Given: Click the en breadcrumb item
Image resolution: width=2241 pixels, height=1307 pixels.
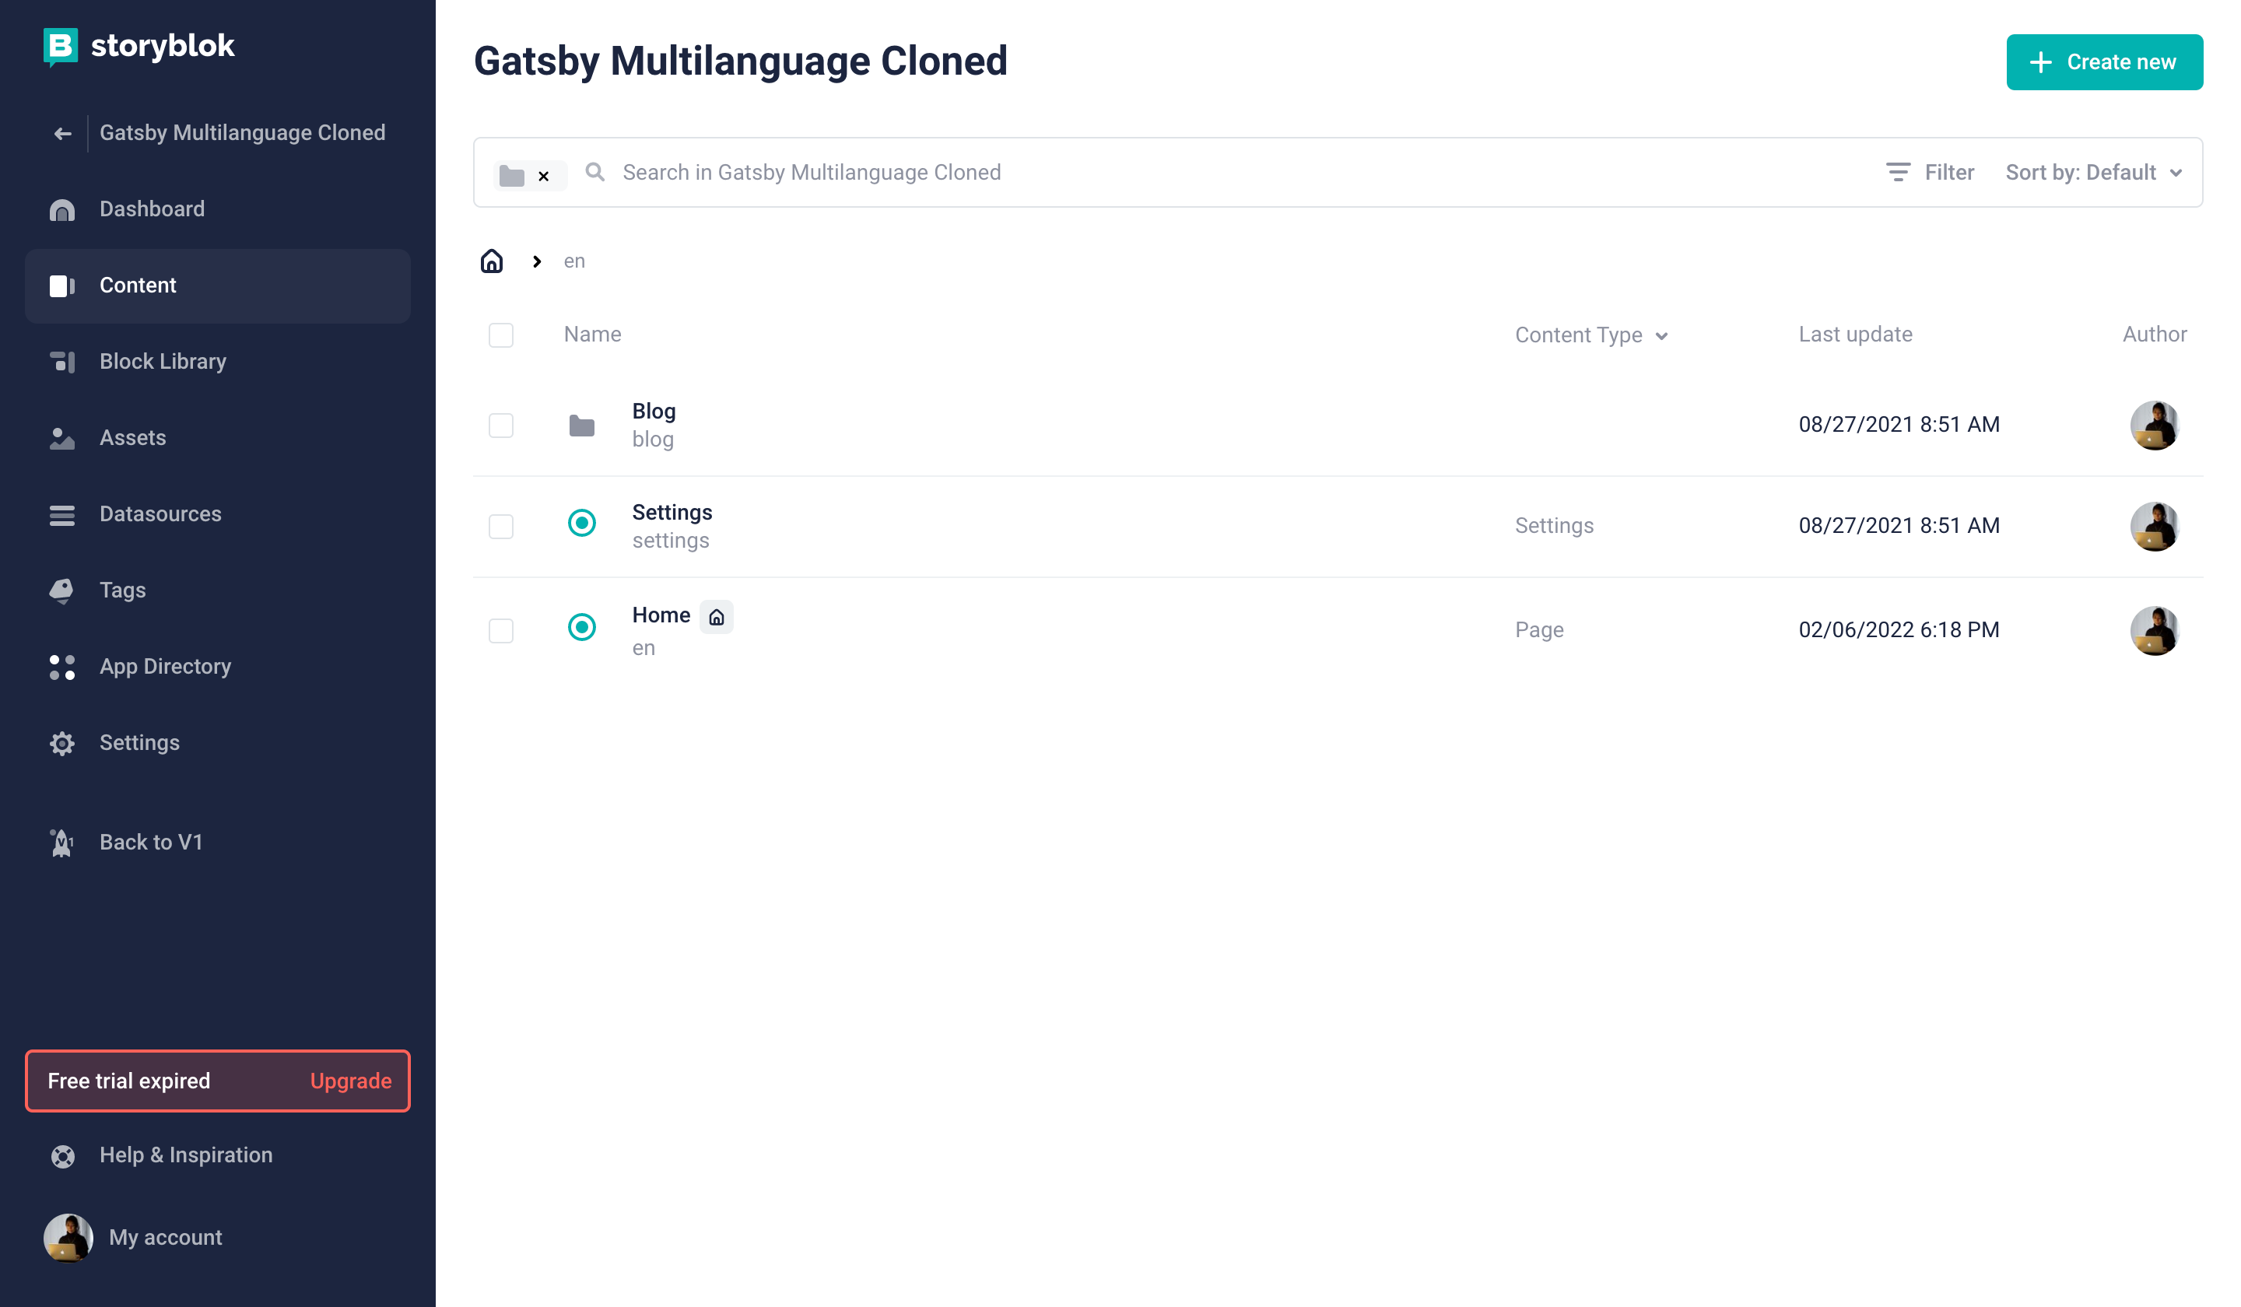Looking at the screenshot, I should click(574, 261).
